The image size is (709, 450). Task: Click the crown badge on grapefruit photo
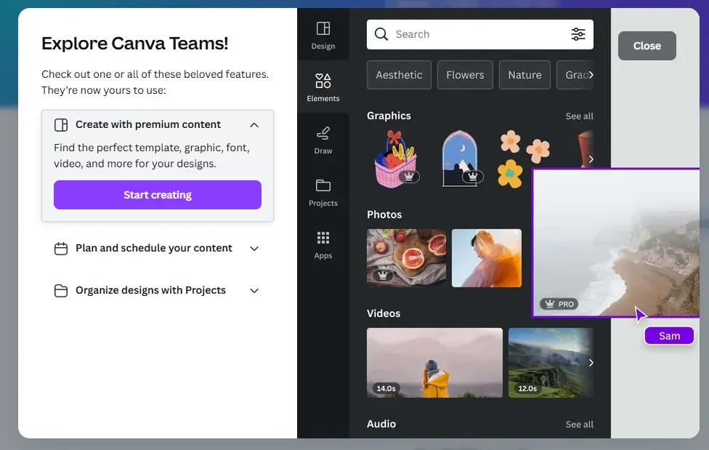[x=383, y=276]
